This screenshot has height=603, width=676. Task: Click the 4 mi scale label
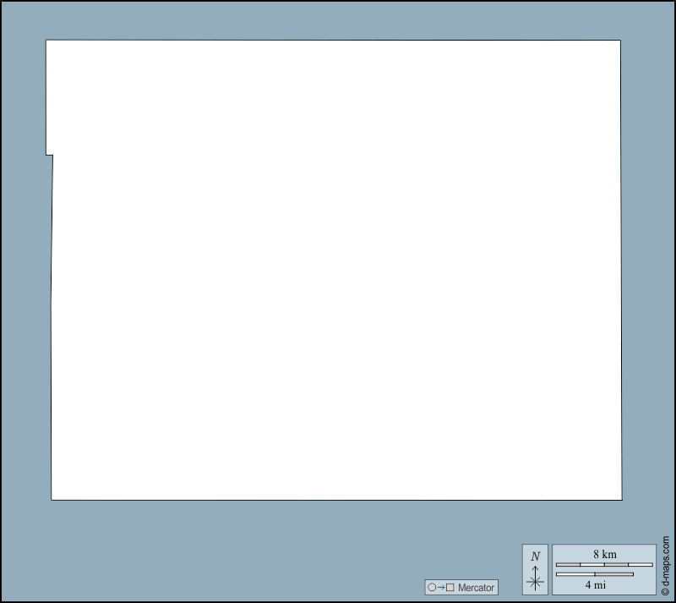pos(595,584)
